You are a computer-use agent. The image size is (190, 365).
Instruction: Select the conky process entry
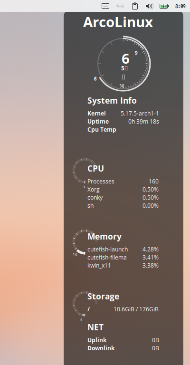[x=123, y=198]
